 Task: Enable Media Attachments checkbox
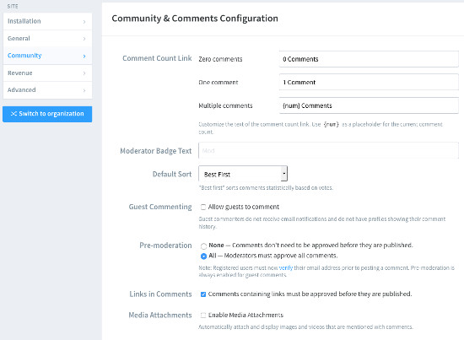[x=203, y=315]
